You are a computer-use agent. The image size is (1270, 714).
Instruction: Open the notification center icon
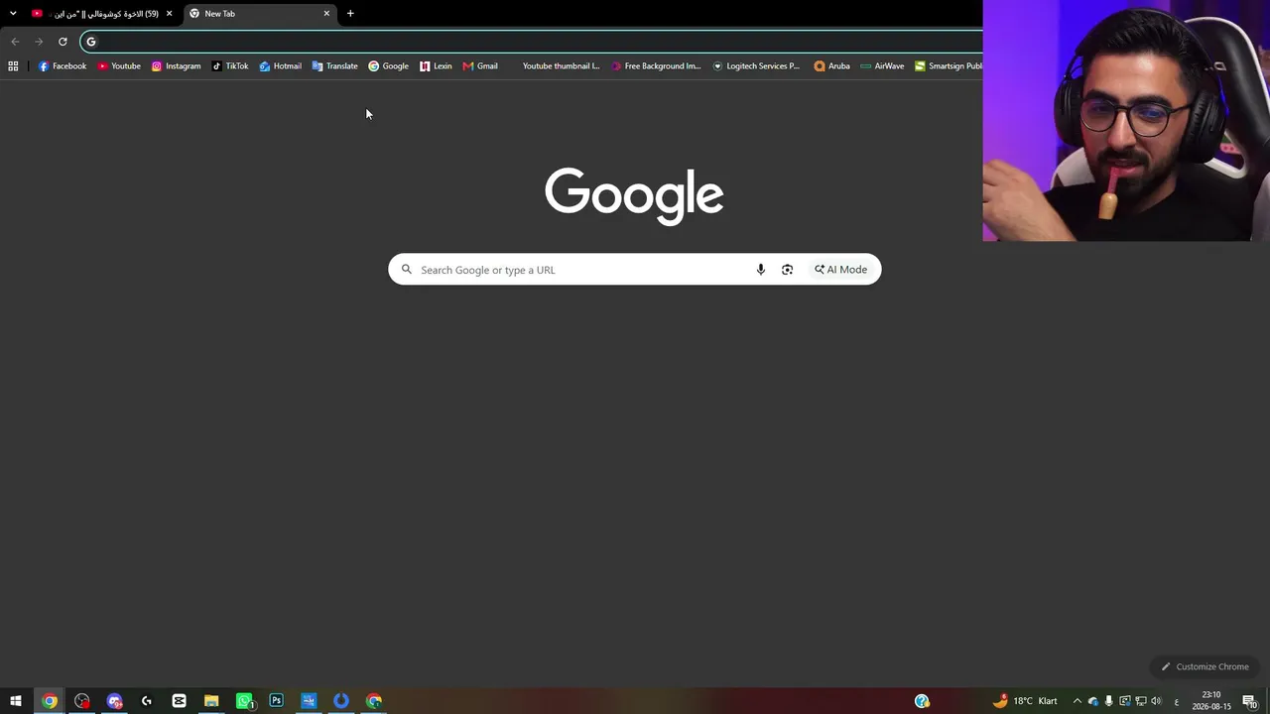tap(1250, 701)
